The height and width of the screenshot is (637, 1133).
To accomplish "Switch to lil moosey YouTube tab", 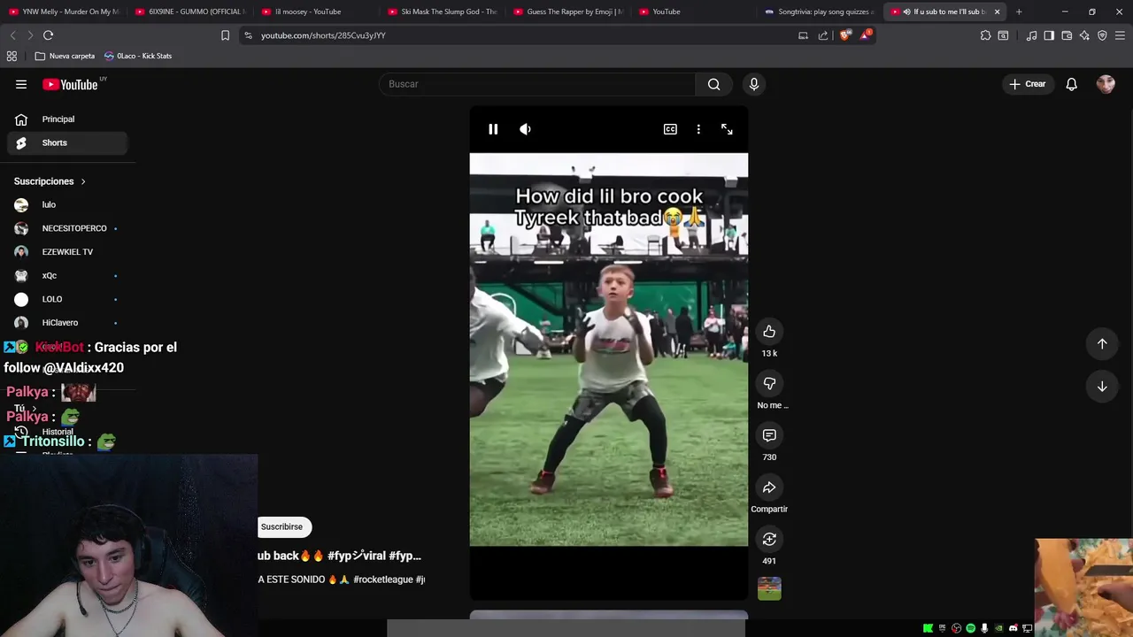I will pos(316,12).
